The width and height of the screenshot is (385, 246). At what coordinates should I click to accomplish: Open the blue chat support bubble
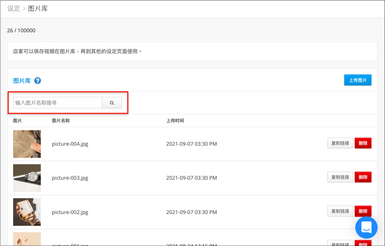click(x=366, y=227)
